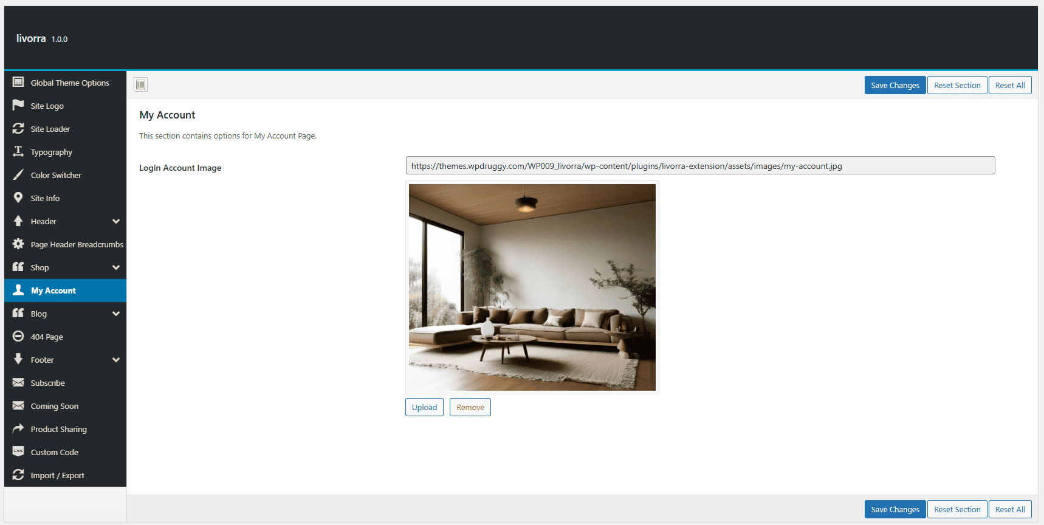Click the Shop quote-mark icon

tap(18, 267)
